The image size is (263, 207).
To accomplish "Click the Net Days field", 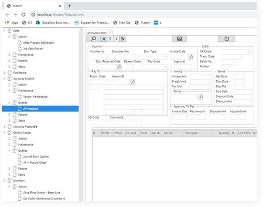I will tap(239, 77).
